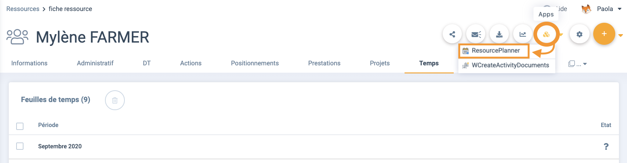Expand the Paola user menu arrow
Image resolution: width=627 pixels, height=163 pixels.
point(620,9)
